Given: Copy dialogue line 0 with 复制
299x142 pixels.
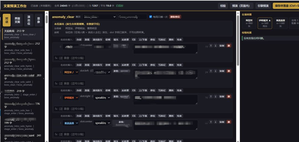Looking at the screenshot, I should click(222, 46).
